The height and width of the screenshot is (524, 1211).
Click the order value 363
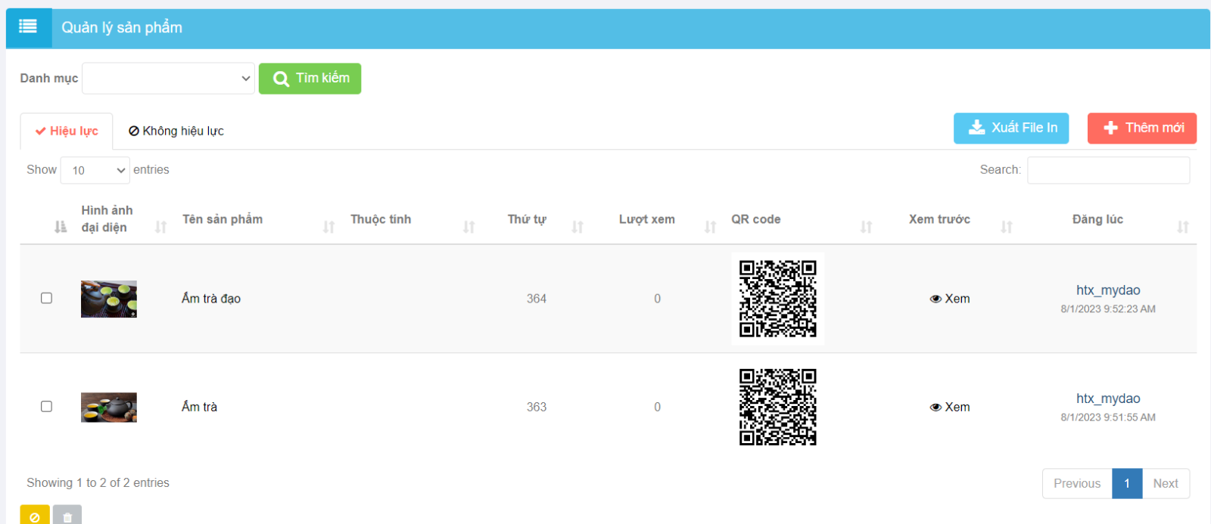click(537, 407)
